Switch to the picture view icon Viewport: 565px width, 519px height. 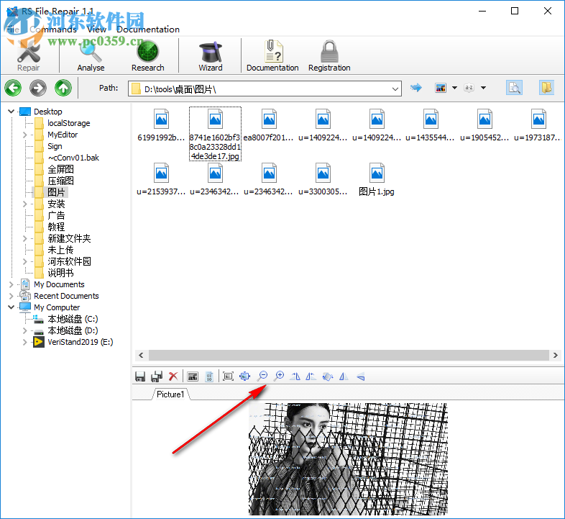point(193,376)
